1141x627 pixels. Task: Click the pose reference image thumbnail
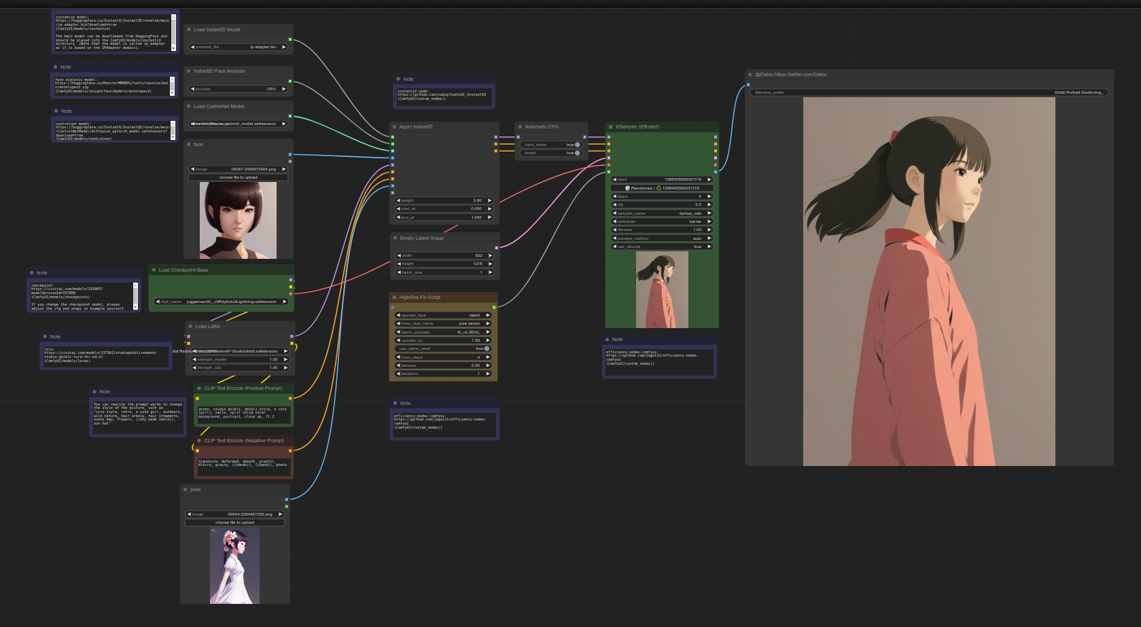[234, 567]
